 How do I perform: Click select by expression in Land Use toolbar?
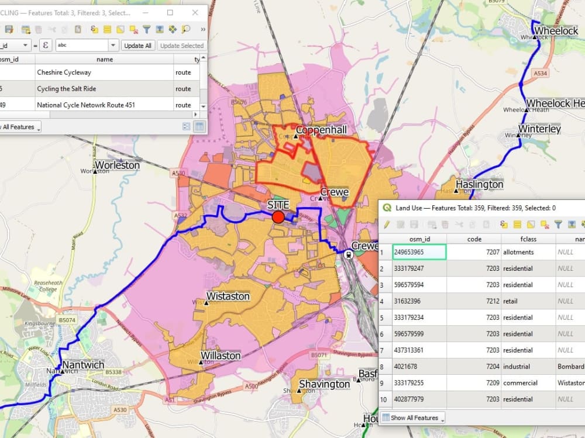[x=504, y=225]
